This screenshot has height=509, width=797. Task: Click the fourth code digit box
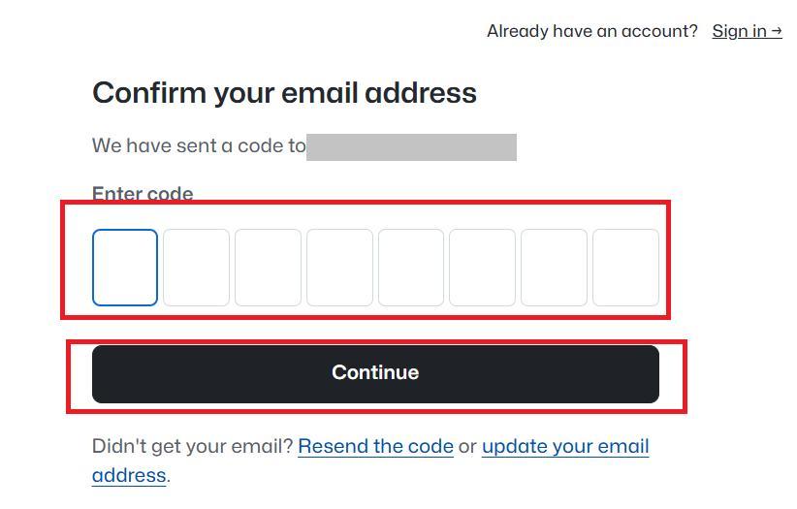pyautogui.click(x=340, y=268)
